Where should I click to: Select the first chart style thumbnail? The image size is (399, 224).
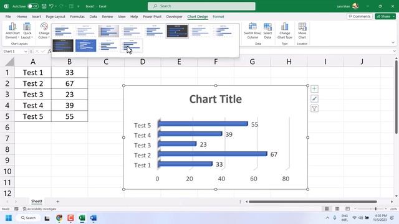63,31
